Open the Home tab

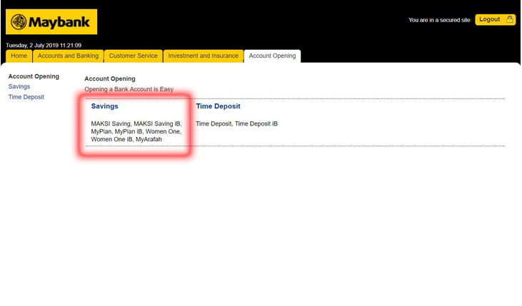pyautogui.click(x=19, y=56)
